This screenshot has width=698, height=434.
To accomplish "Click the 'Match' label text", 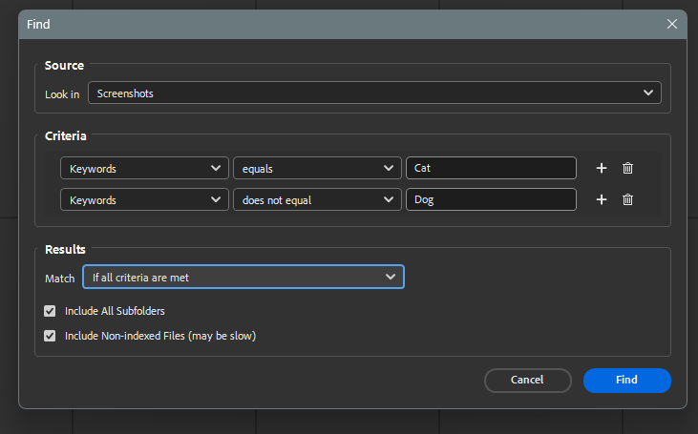I will 60,278.
